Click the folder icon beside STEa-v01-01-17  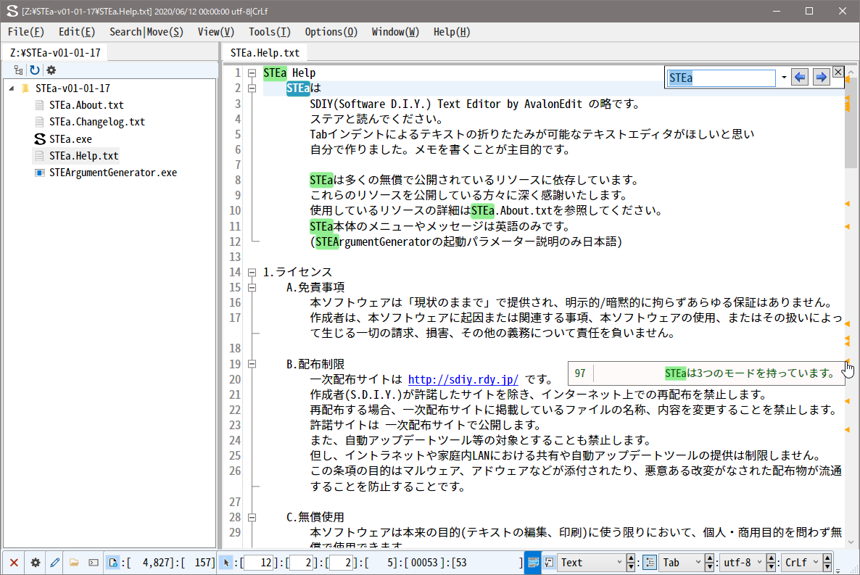25,88
